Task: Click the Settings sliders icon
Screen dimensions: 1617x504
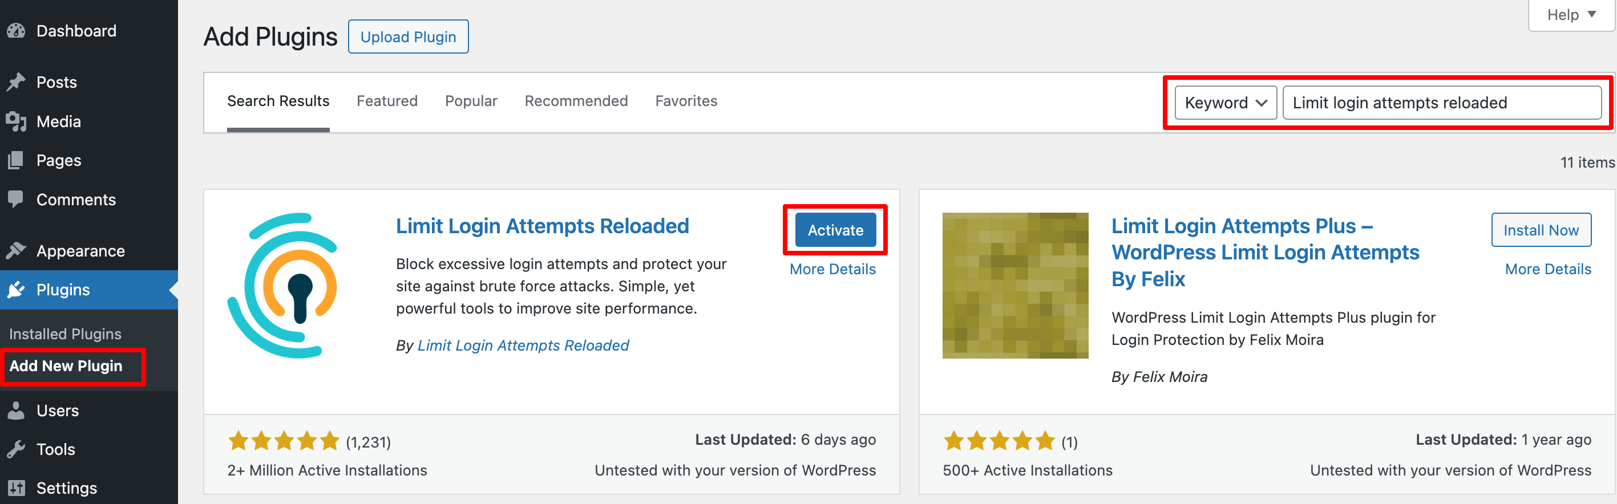Action: 17,487
